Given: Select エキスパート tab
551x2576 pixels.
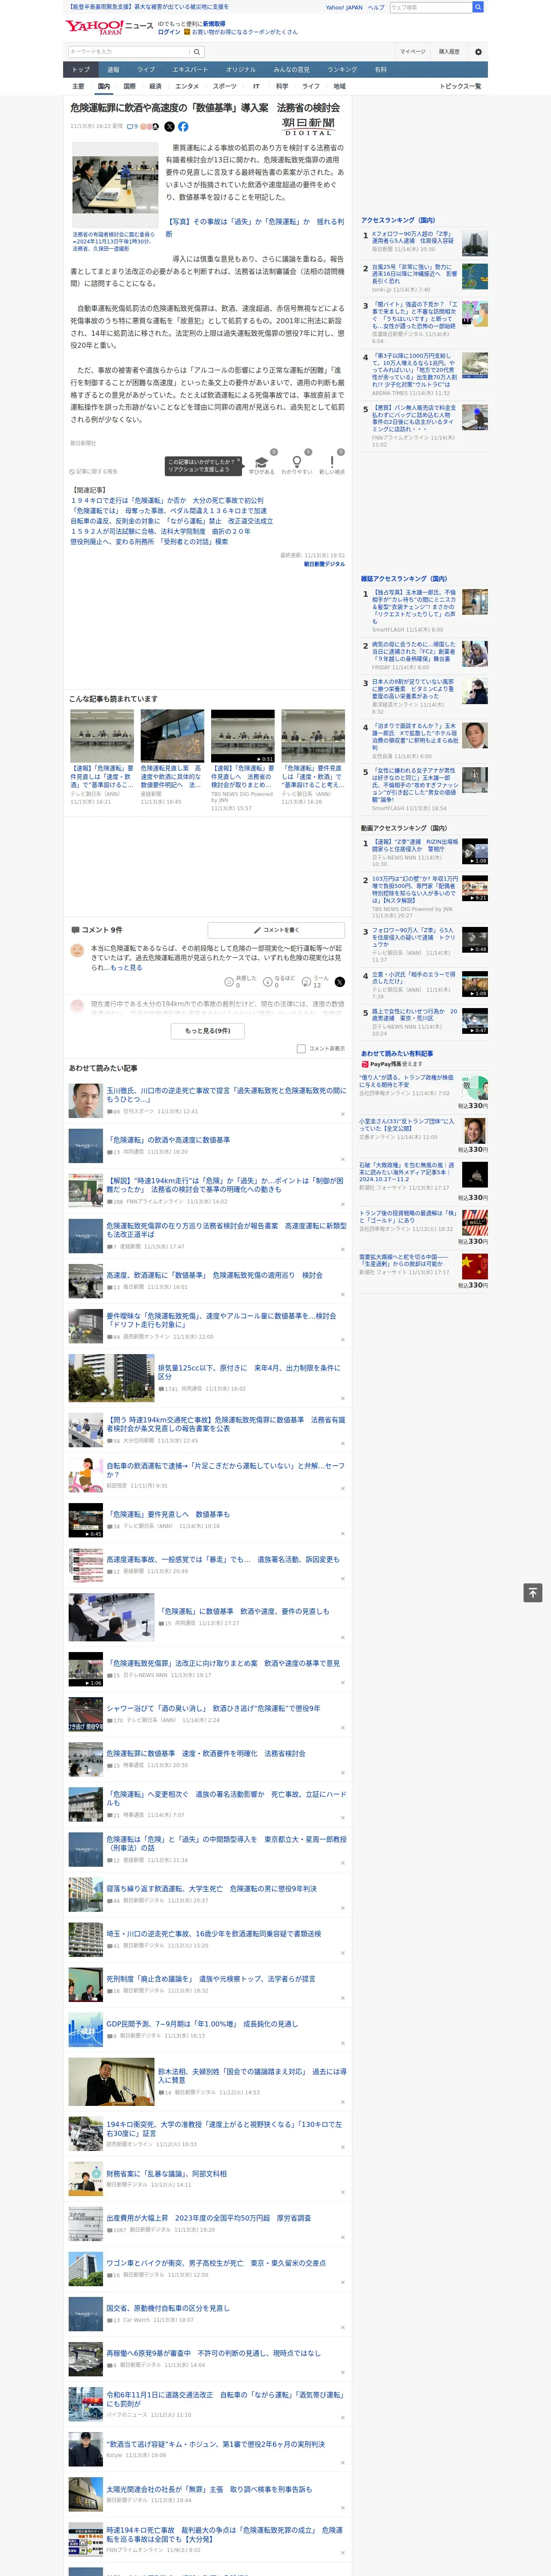Looking at the screenshot, I should tap(190, 70).
